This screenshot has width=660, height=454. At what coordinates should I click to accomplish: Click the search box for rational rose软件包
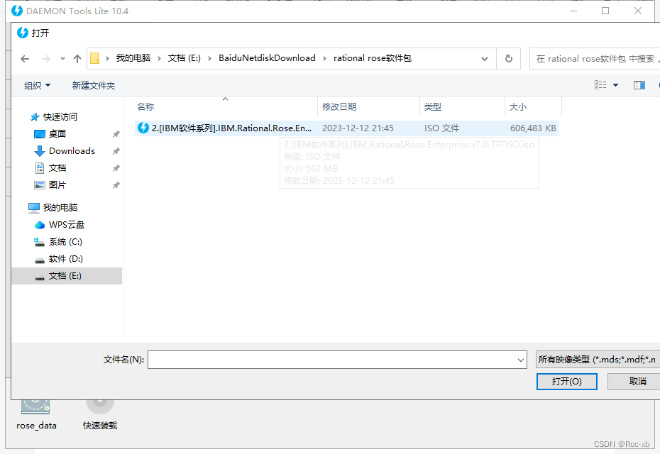pyautogui.click(x=595, y=58)
